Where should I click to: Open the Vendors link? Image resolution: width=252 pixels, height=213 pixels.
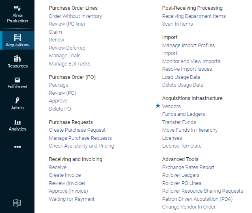pos(171,106)
